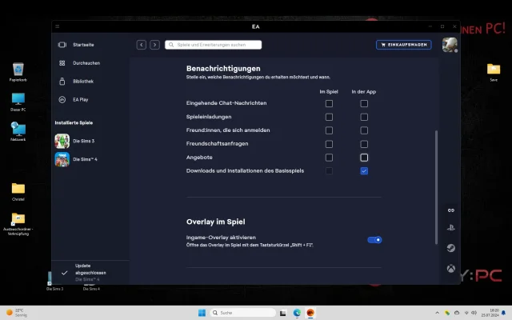
Task: Open the hamburger menu in EA app
Action: click(x=58, y=26)
